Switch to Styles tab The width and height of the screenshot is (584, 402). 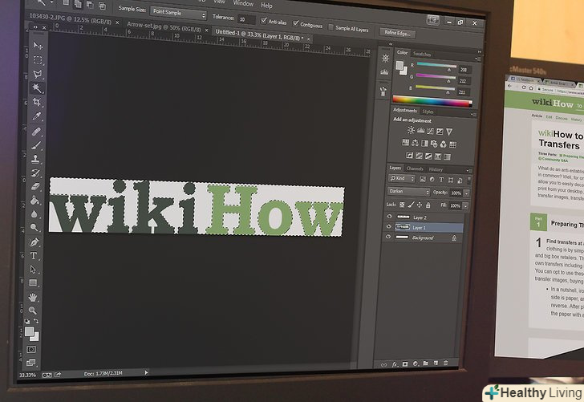(428, 112)
